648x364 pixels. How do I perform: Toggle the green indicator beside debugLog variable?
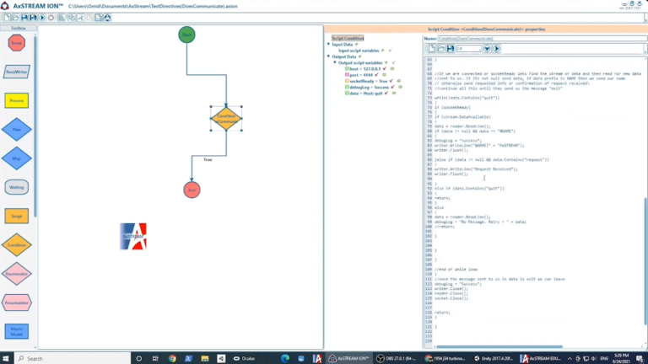click(400, 87)
